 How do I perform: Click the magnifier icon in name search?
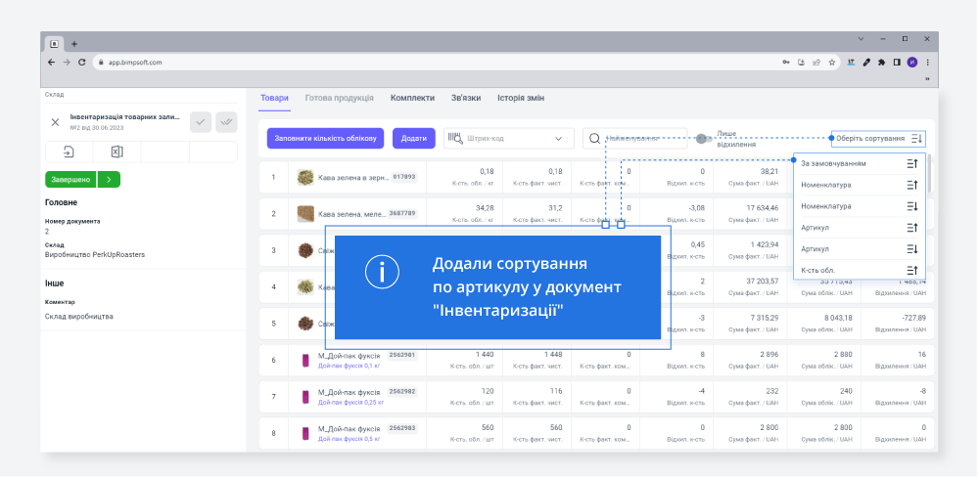(x=594, y=139)
